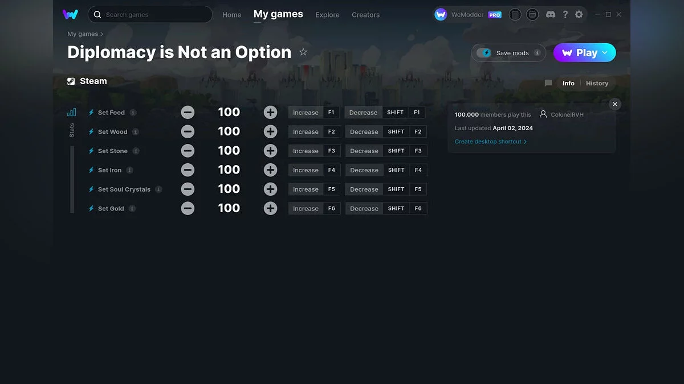The width and height of the screenshot is (684, 384).
Task: Open the History tab
Action: [x=597, y=83]
